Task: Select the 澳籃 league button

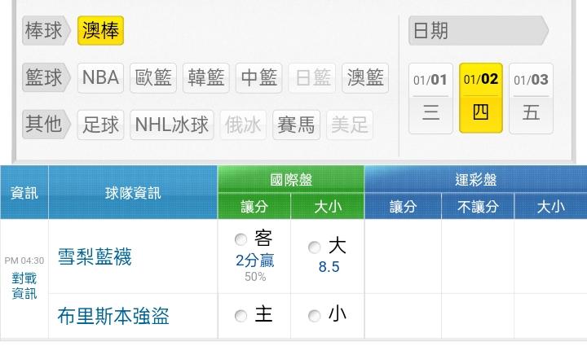Action: point(365,77)
